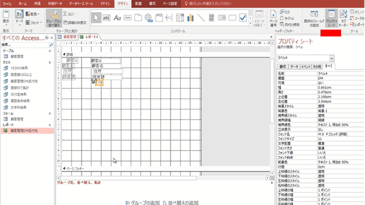Select the Line control tool

201,18
